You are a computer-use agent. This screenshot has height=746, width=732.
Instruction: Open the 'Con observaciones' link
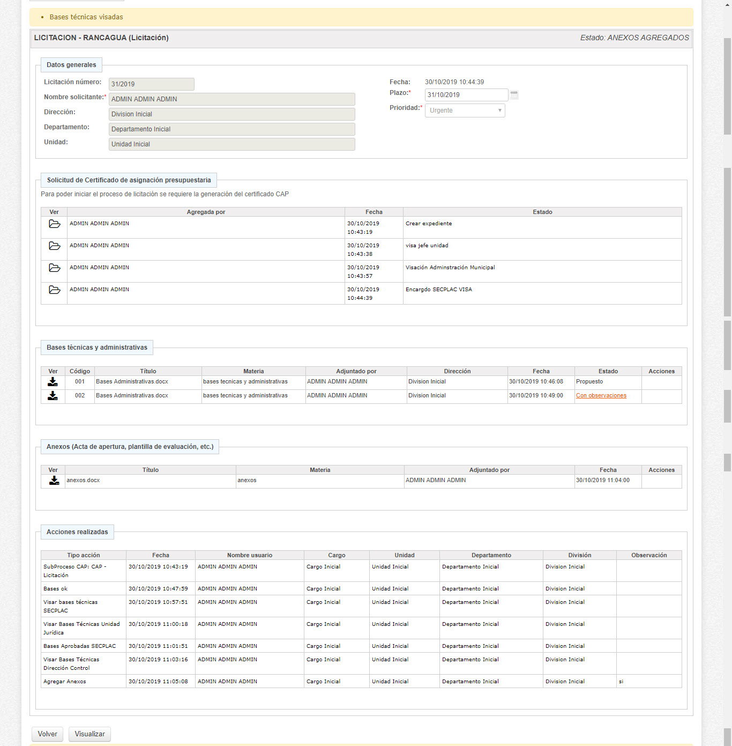tap(601, 396)
